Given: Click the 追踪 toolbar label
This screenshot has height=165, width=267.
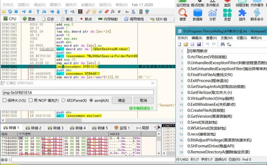Looking at the screenshot, I should 228,5.
